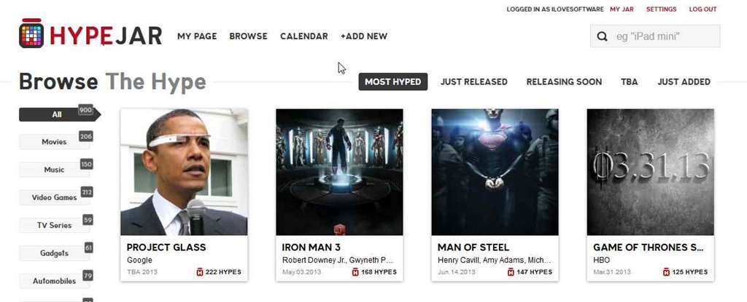
Task: Switch to the Just Released tab
Action: coord(474,82)
